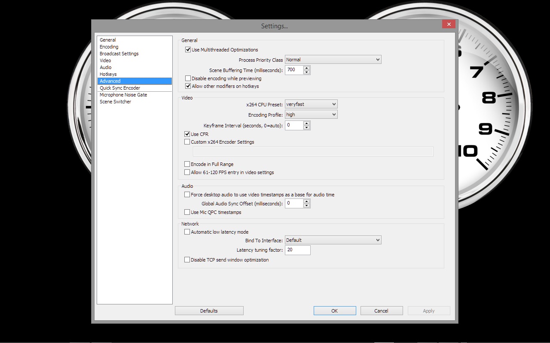The width and height of the screenshot is (550, 343).
Task: Click the Apply button
Action: [x=429, y=311]
